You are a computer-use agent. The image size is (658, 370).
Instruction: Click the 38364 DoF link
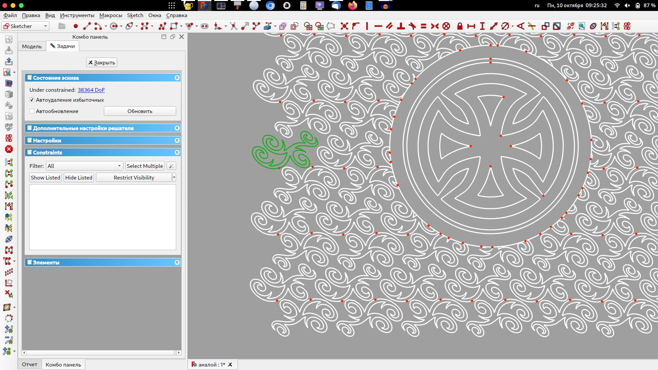click(x=91, y=90)
